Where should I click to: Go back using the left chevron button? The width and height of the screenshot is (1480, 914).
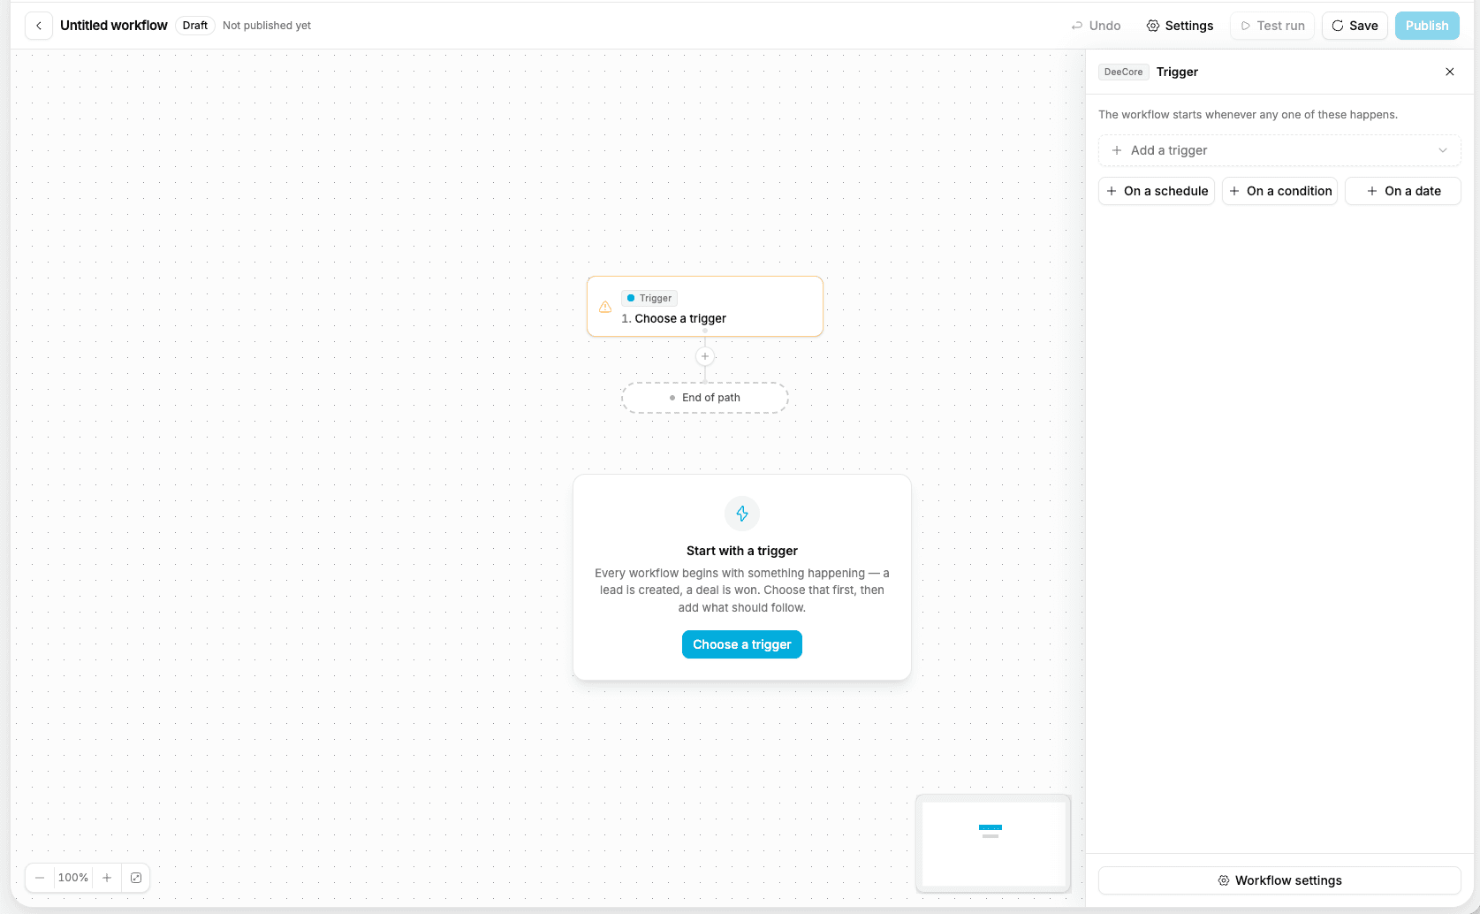click(x=39, y=26)
